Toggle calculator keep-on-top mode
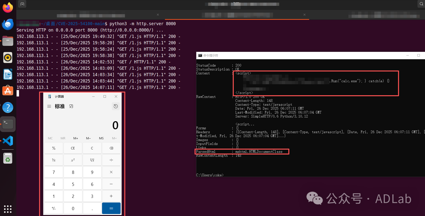The height and width of the screenshot is (216, 425). [x=71, y=107]
